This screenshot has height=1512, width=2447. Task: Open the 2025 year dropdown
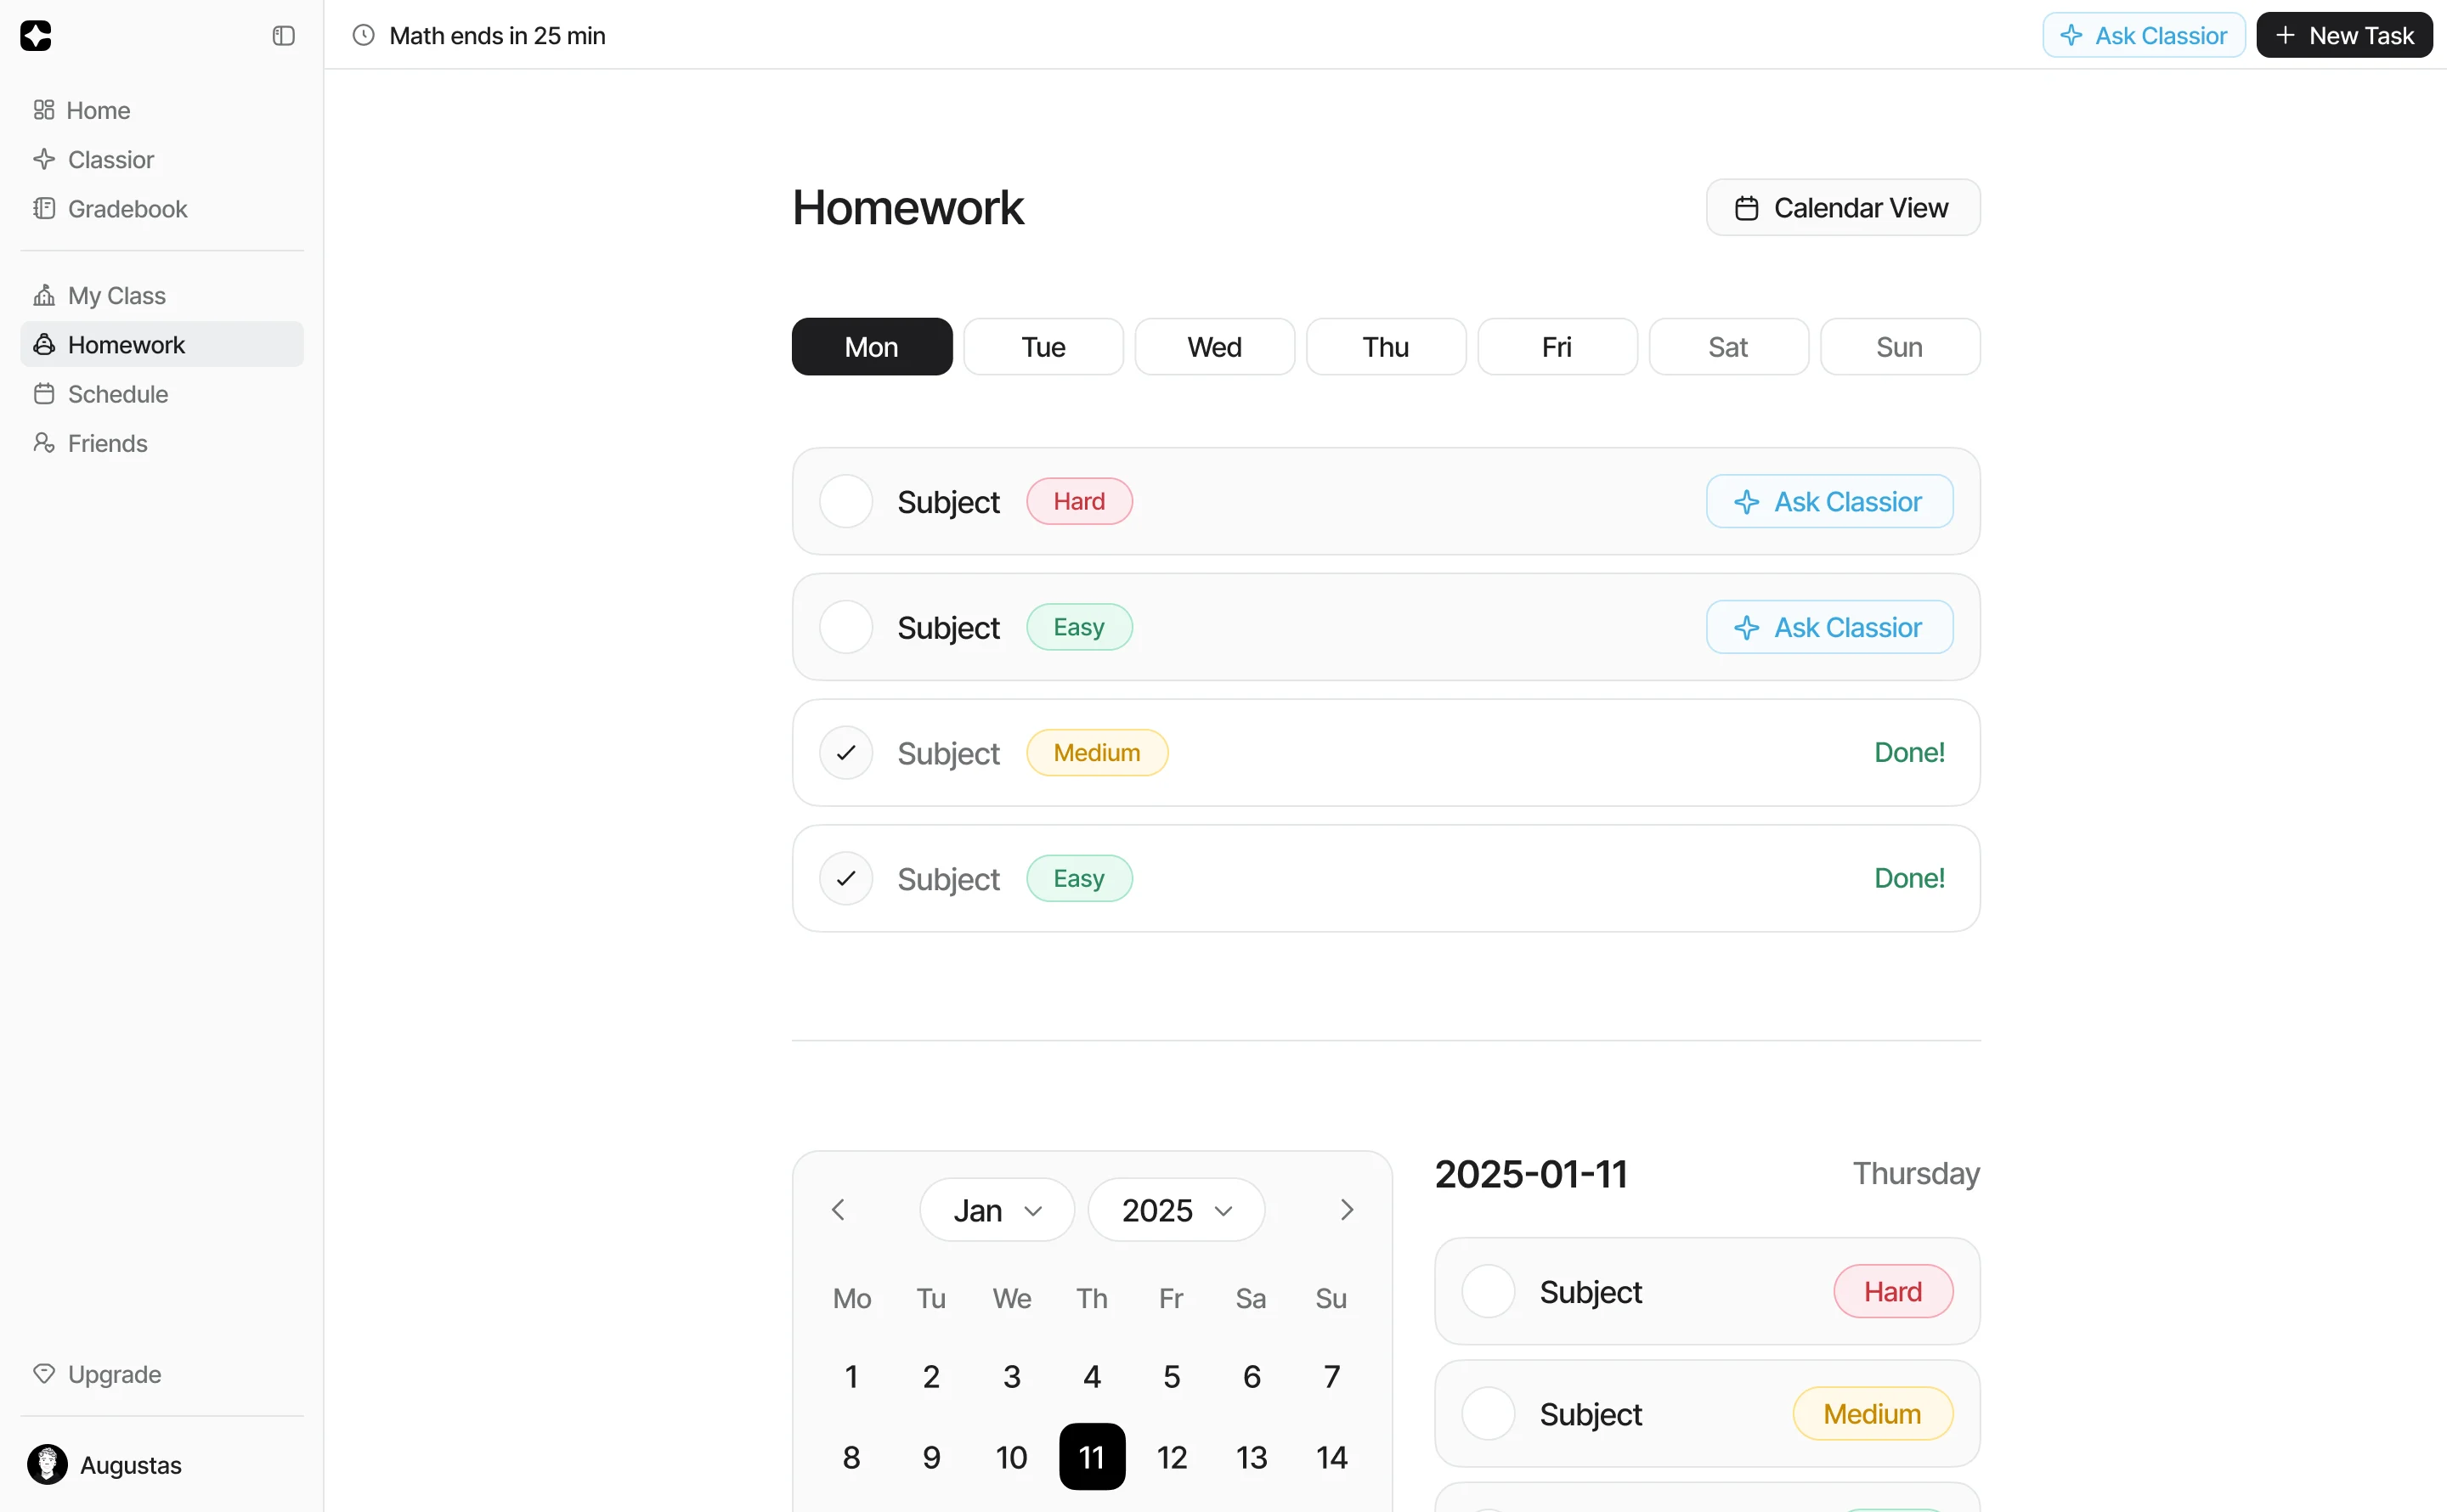click(1175, 1210)
